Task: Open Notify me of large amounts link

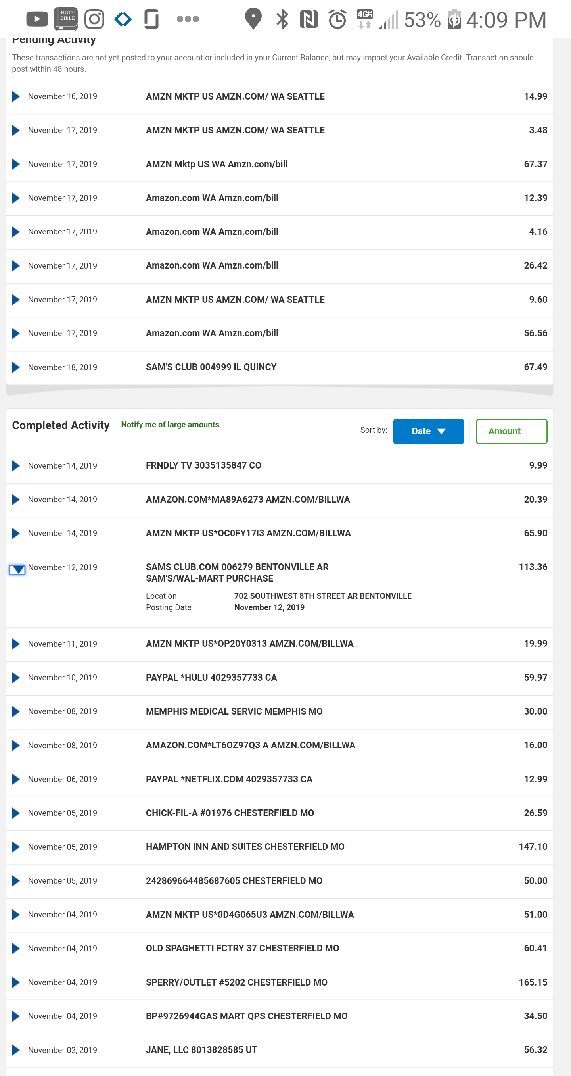Action: coord(170,425)
